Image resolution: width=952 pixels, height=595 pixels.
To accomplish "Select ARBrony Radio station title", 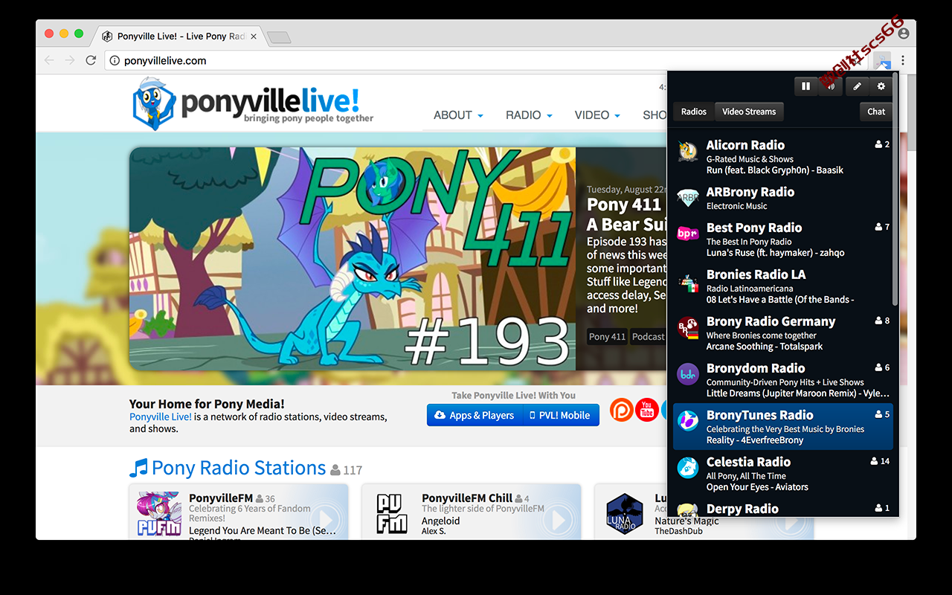I will (x=750, y=192).
